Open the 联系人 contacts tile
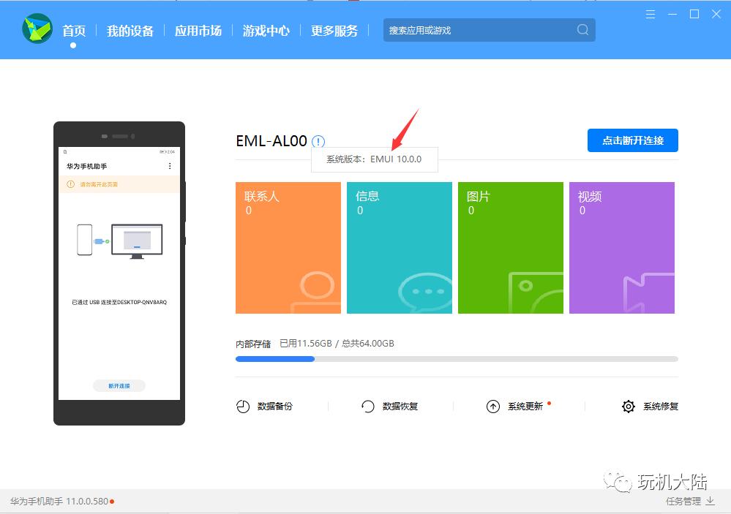Image resolution: width=731 pixels, height=514 pixels. pos(288,247)
